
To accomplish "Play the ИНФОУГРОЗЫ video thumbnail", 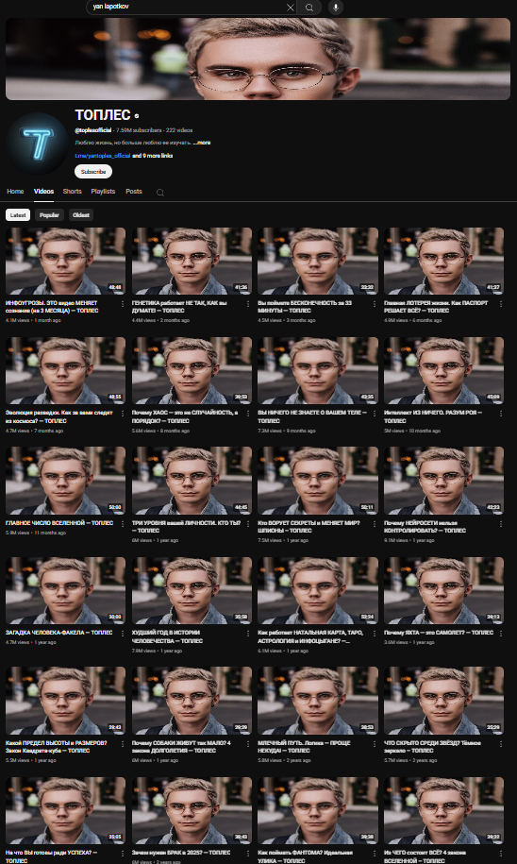I will (65, 261).
